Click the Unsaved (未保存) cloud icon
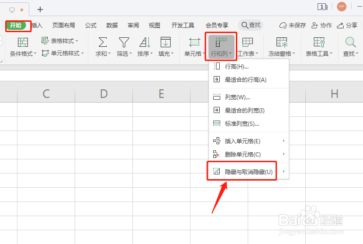363x244 pixels. point(283,26)
